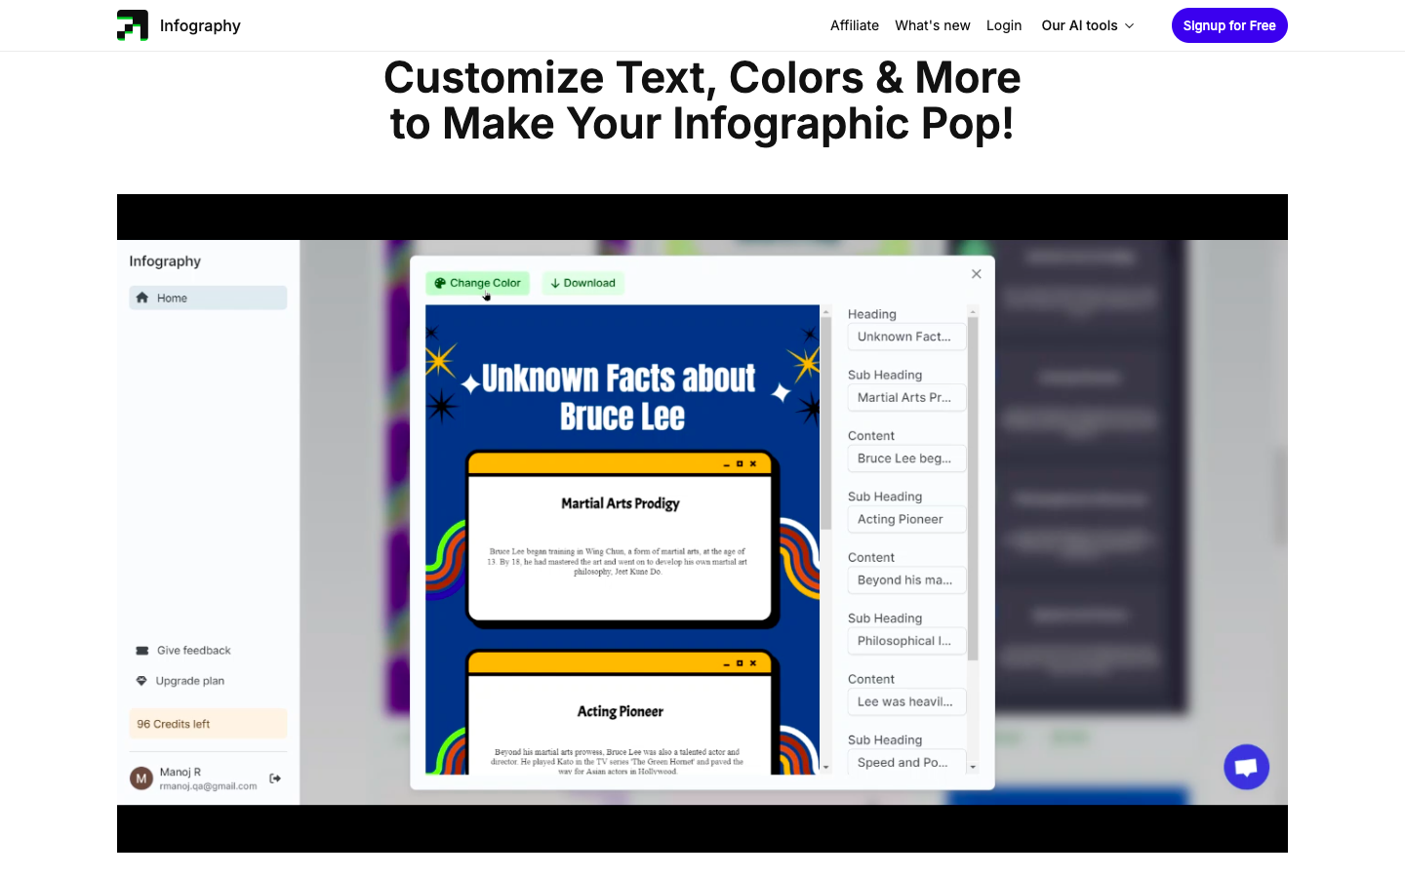Select Home in the Infography sidebar

point(208,298)
